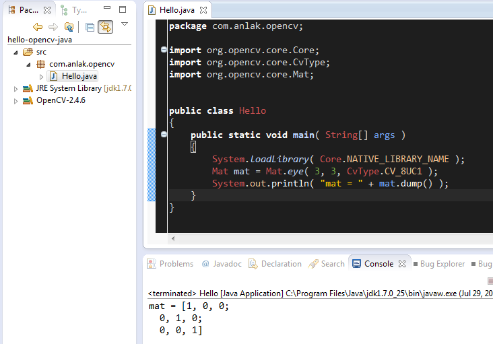This screenshot has width=493, height=344.
Task: Click the editor horizontal scrollbar left arrow
Action: pos(173,238)
